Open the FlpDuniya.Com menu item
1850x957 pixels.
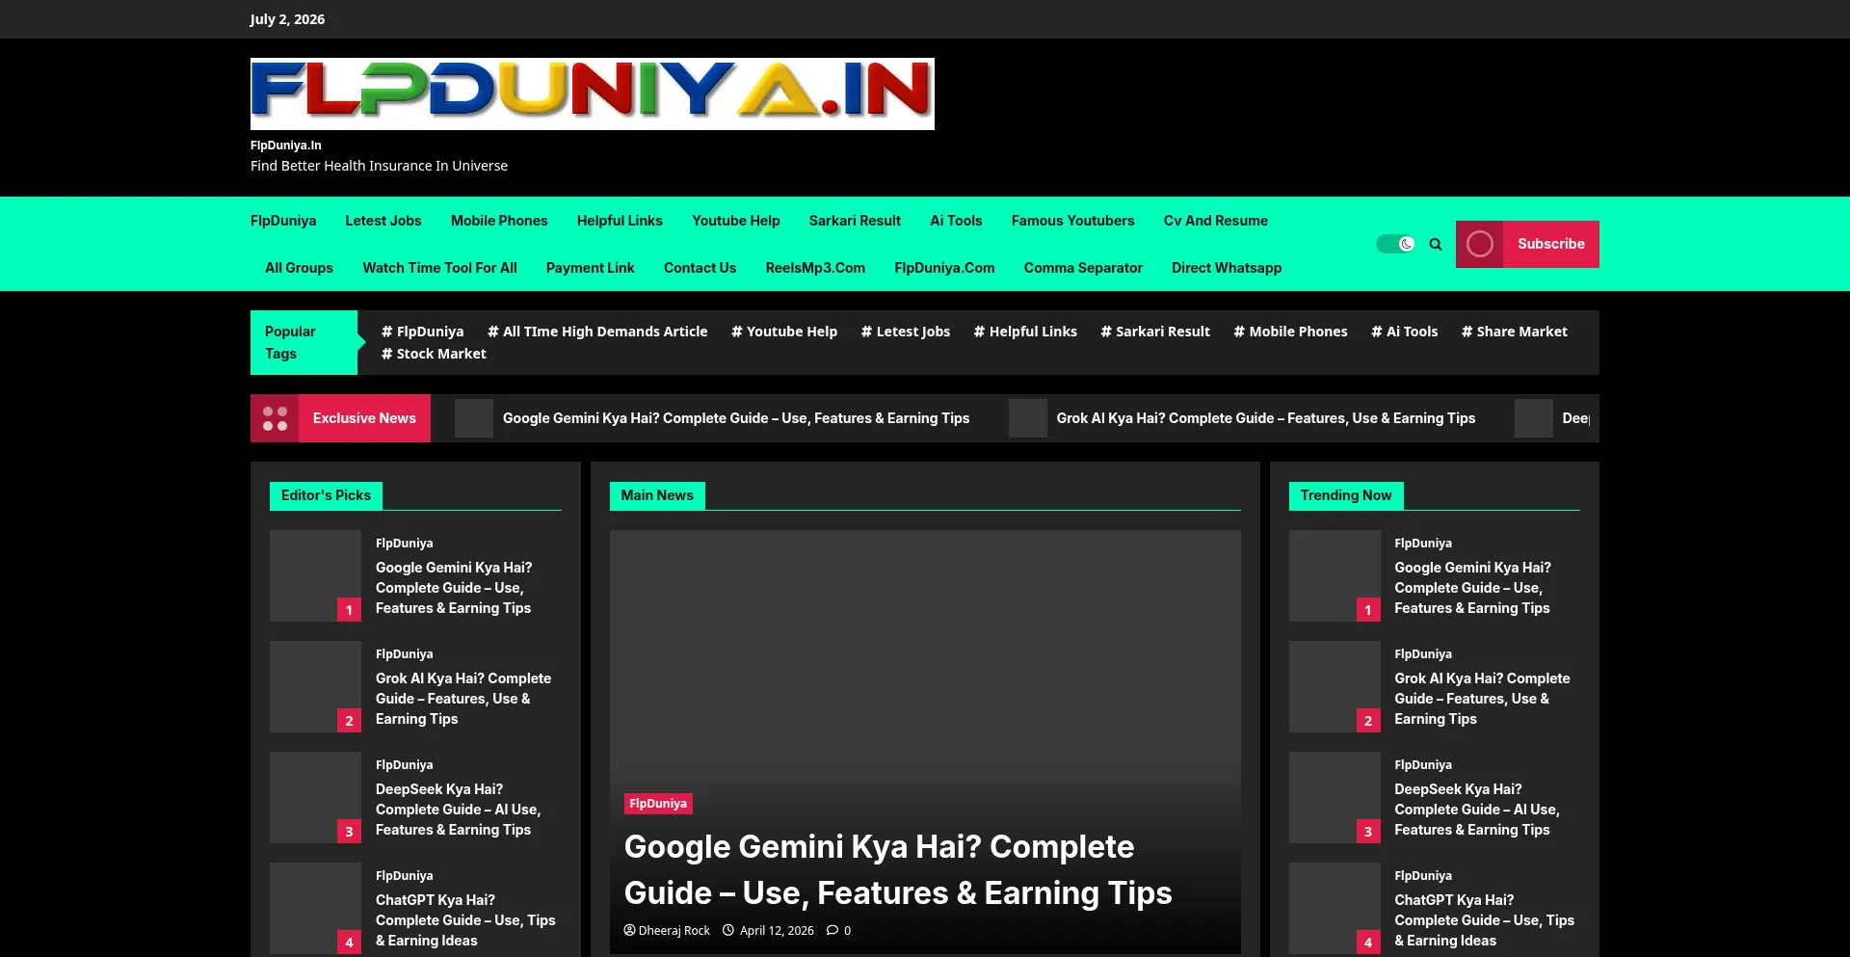tap(944, 268)
